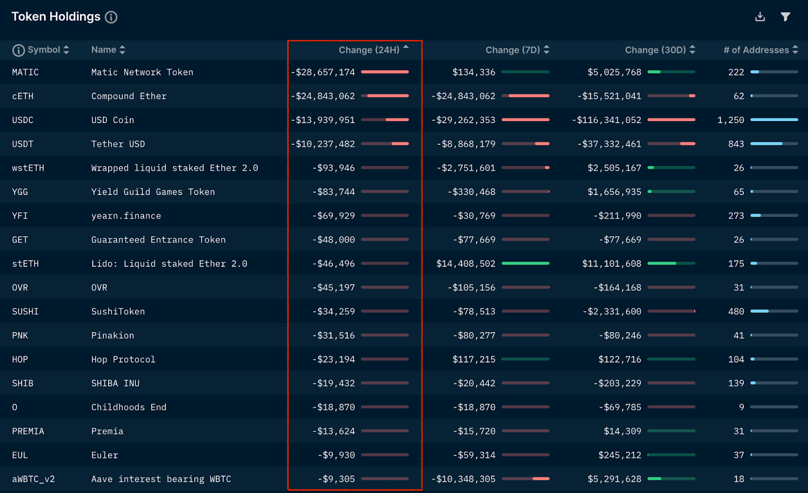Click 30D change value -$116,341,052

607,120
